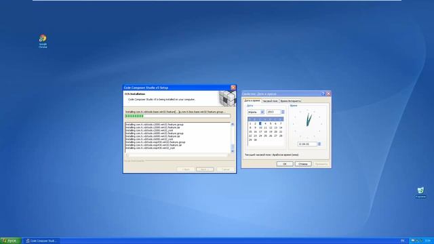Open the Google Chrome desktop shortcut
This screenshot has height=244, width=434.
tap(43, 41)
